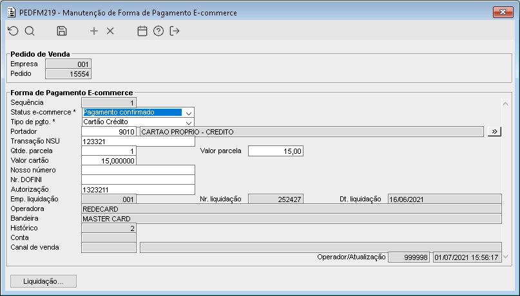Open help with the question mark icon
Image resolution: width=520 pixels, height=296 pixels.
click(x=158, y=31)
